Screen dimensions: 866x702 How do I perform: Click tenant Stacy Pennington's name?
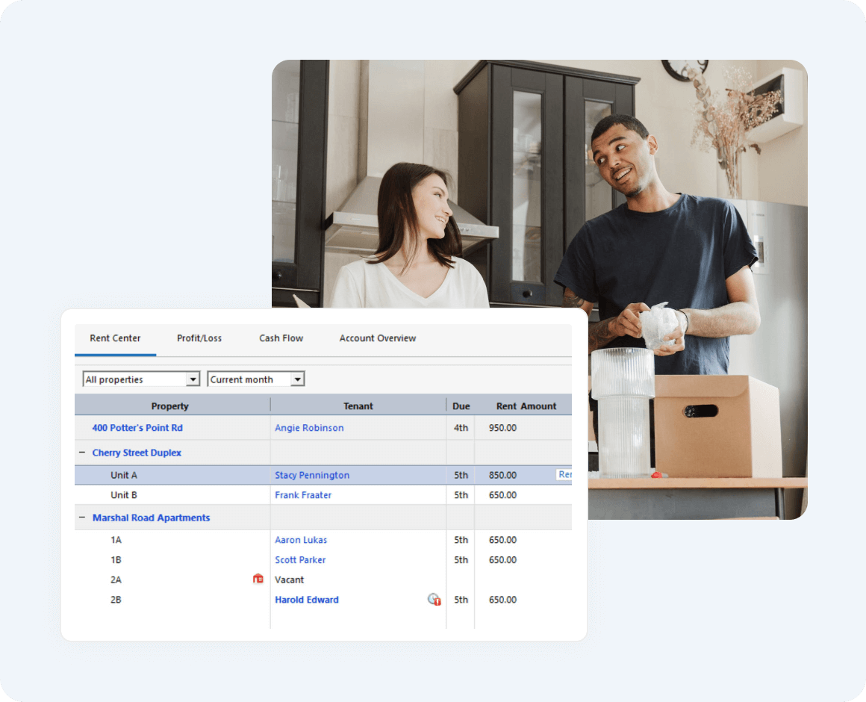click(312, 475)
